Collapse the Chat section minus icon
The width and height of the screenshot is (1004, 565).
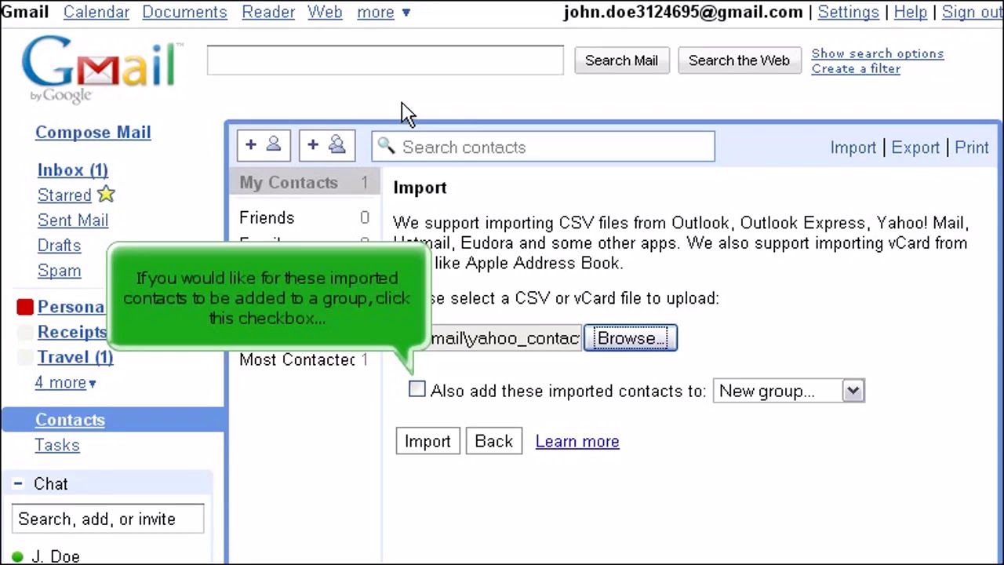17,483
